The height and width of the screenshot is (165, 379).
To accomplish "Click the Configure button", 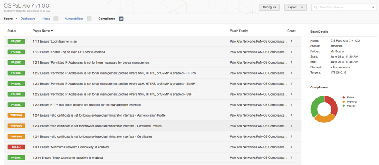I will coord(269,7).
